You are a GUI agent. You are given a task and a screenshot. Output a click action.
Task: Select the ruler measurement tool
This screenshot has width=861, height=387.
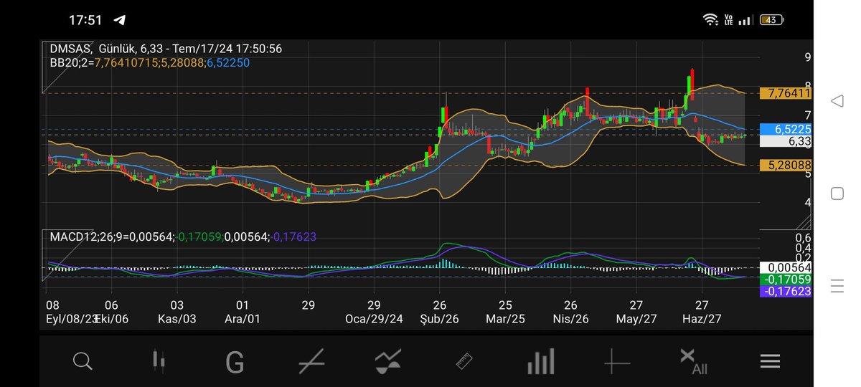click(x=465, y=361)
